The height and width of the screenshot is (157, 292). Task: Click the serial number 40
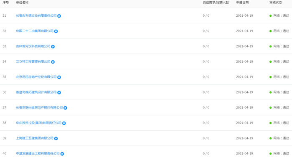(4, 154)
